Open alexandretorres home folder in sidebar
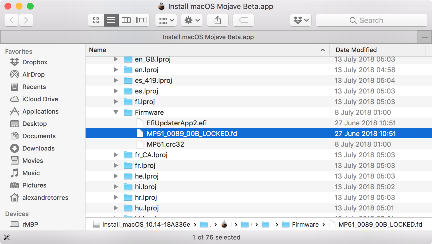The width and height of the screenshot is (432, 244). pyautogui.click(x=39, y=198)
